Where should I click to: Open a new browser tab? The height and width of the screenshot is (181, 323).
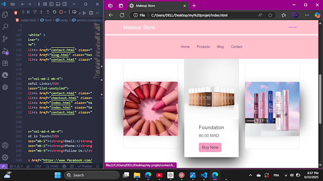click(194, 6)
